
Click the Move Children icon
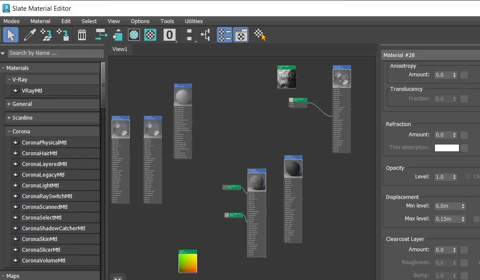tap(101, 35)
